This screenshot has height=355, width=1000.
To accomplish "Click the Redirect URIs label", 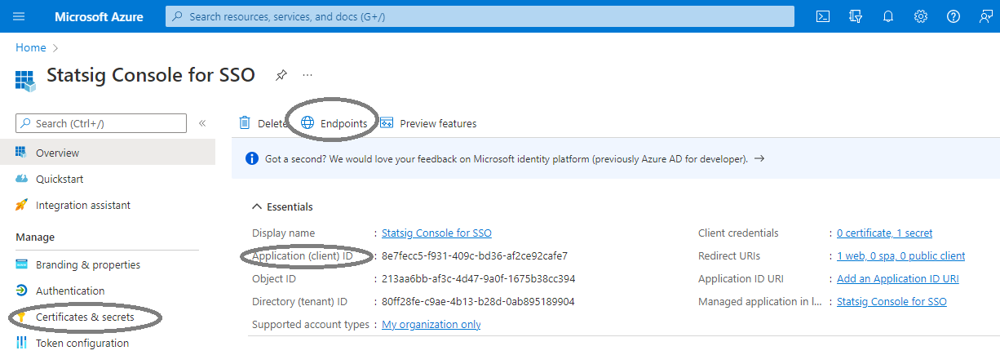I will (730, 256).
